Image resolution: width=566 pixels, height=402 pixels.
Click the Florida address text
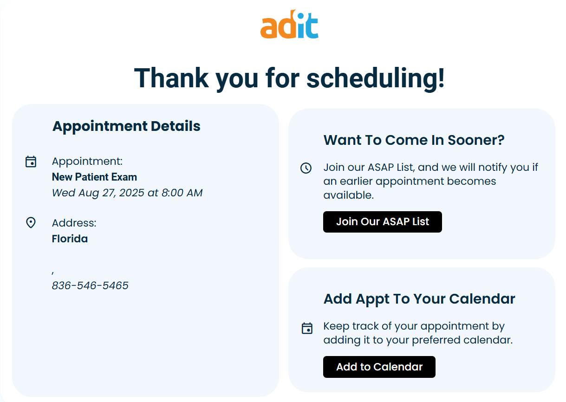pyautogui.click(x=70, y=239)
